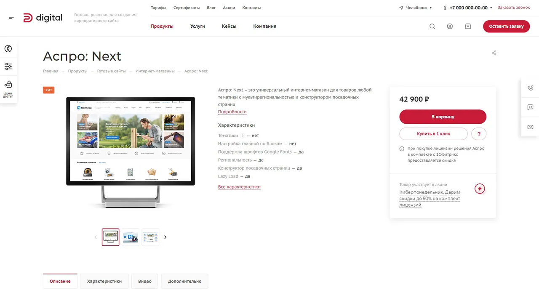
Task: Expand the Челябинск city dropdown
Action: point(416,8)
